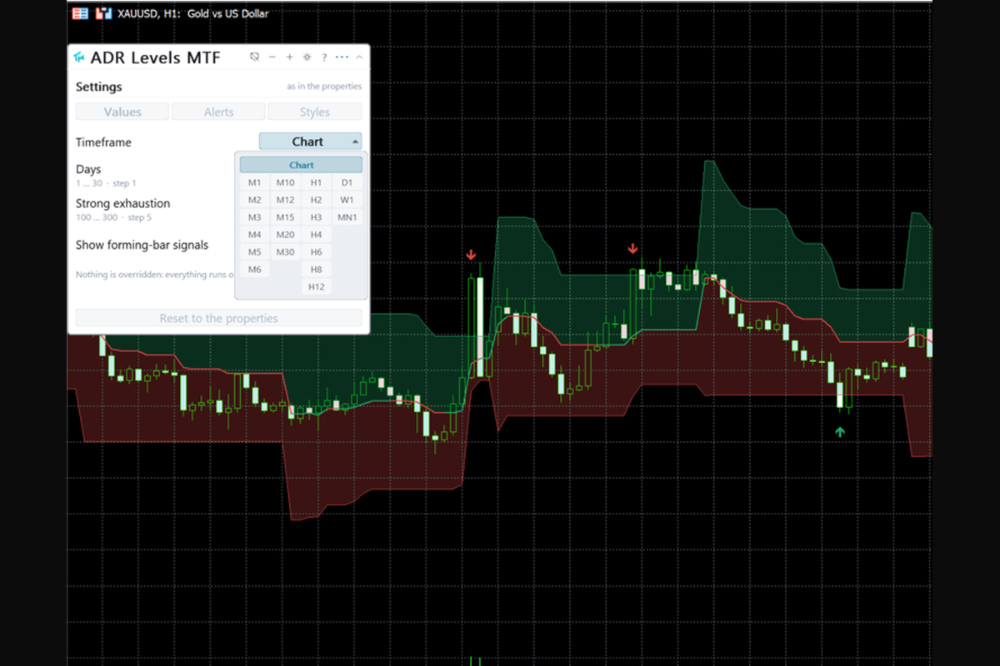Switch to the Styles tab
The width and height of the screenshot is (1000, 666).
point(315,112)
